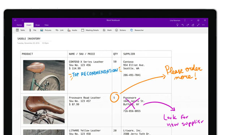Click the text Sku No. 123 457
Screen dimensions: 245x135
[80, 101]
